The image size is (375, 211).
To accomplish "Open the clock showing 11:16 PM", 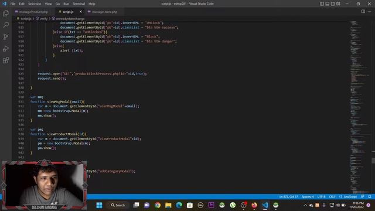I will tap(356, 205).
